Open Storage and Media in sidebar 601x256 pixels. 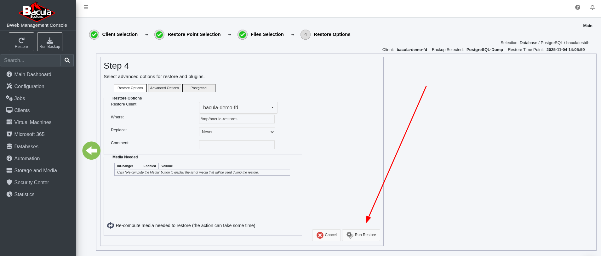point(35,170)
